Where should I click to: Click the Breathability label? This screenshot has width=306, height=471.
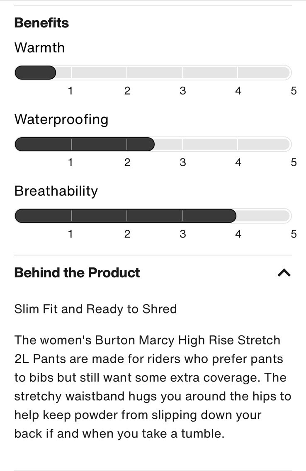click(x=56, y=191)
